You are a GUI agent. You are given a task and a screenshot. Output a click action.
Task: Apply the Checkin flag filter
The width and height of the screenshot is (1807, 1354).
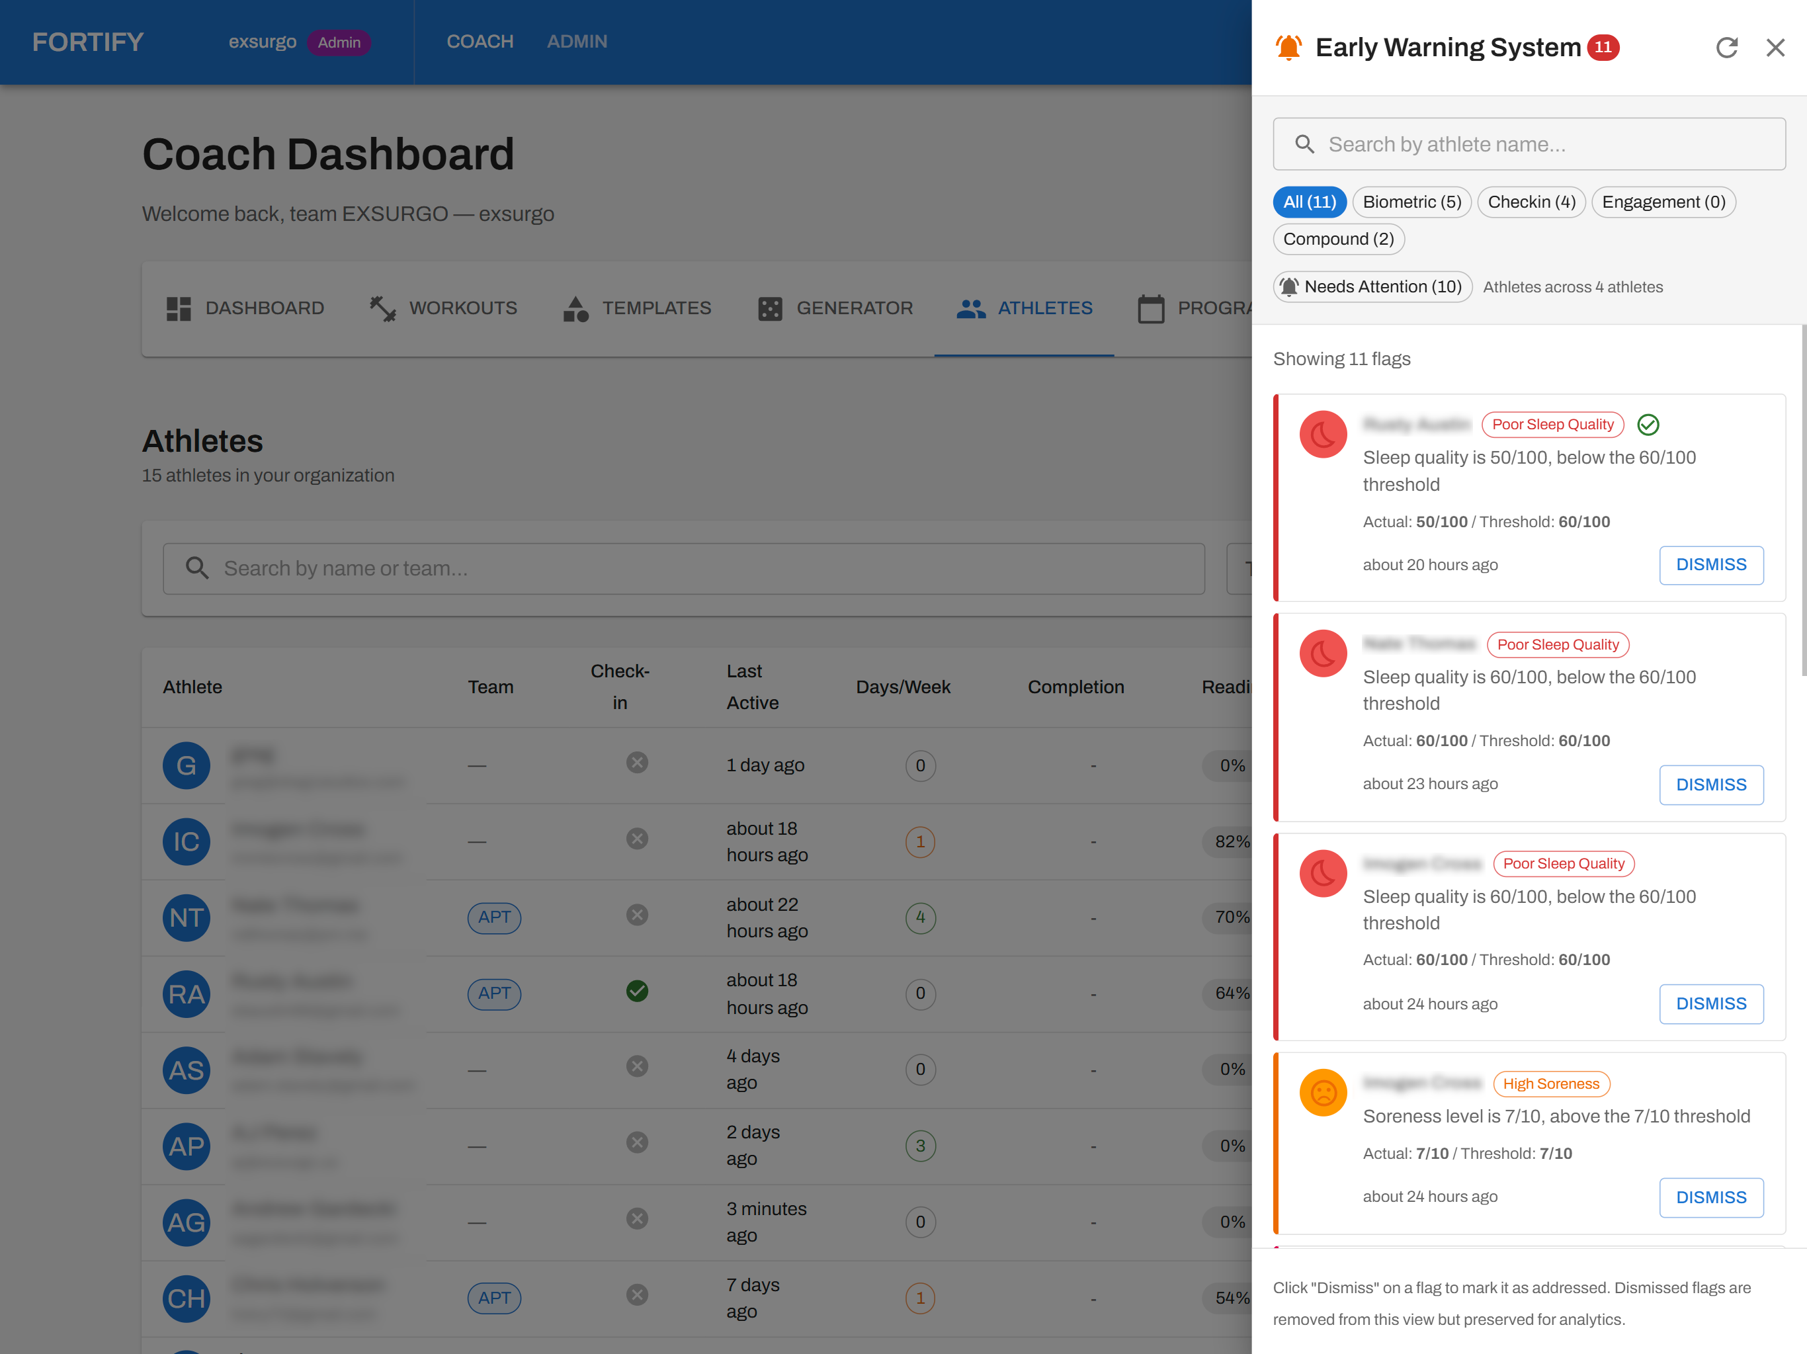(x=1531, y=202)
